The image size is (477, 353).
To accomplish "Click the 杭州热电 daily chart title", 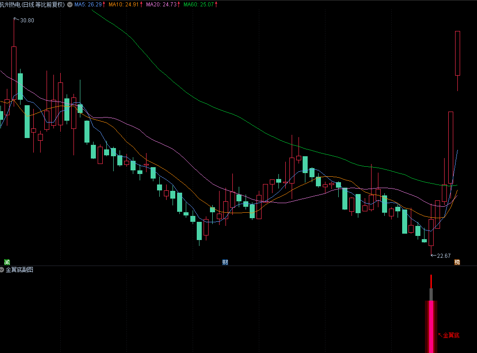I will tap(33, 5).
